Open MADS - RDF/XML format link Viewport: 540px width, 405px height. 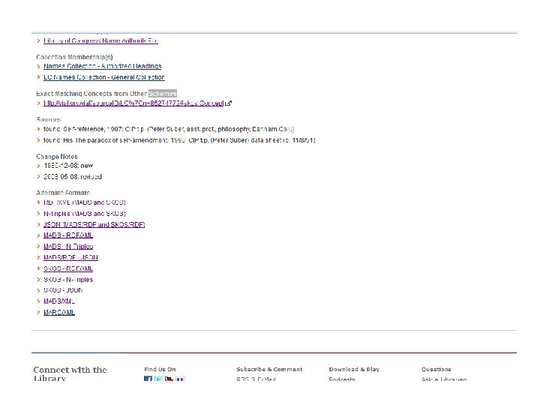[x=68, y=235]
